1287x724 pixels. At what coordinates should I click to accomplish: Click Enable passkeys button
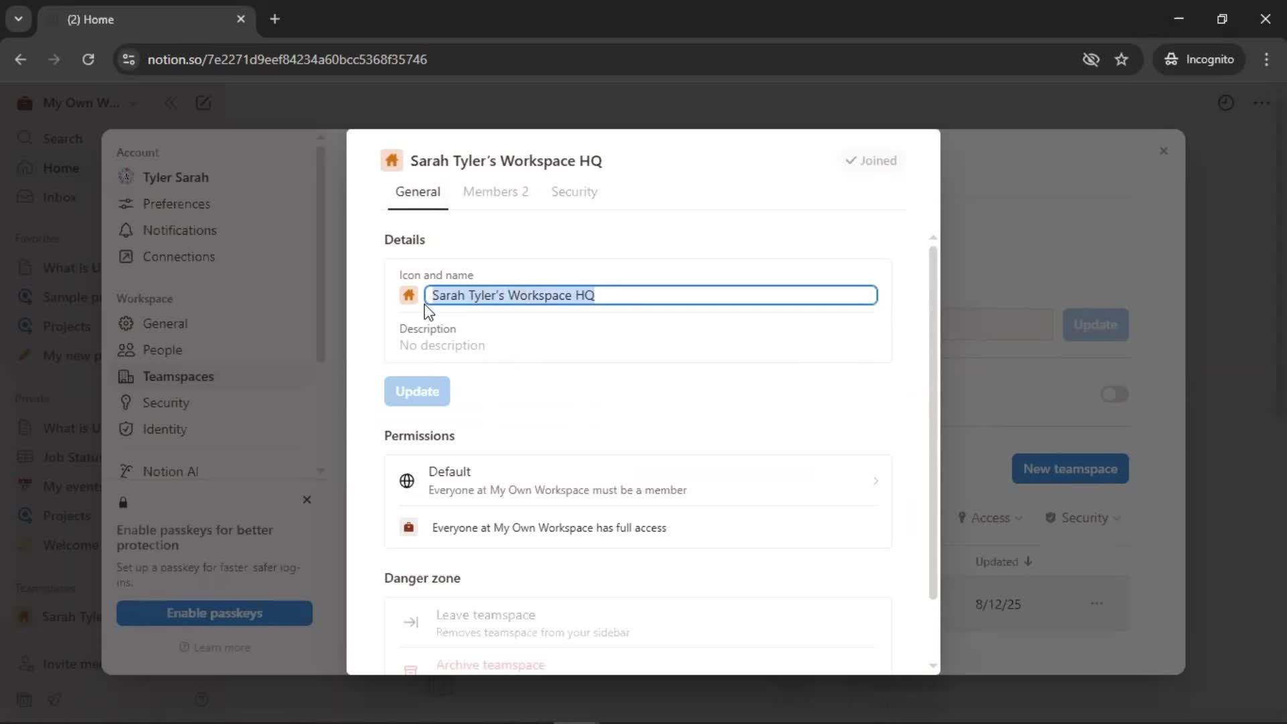point(214,613)
